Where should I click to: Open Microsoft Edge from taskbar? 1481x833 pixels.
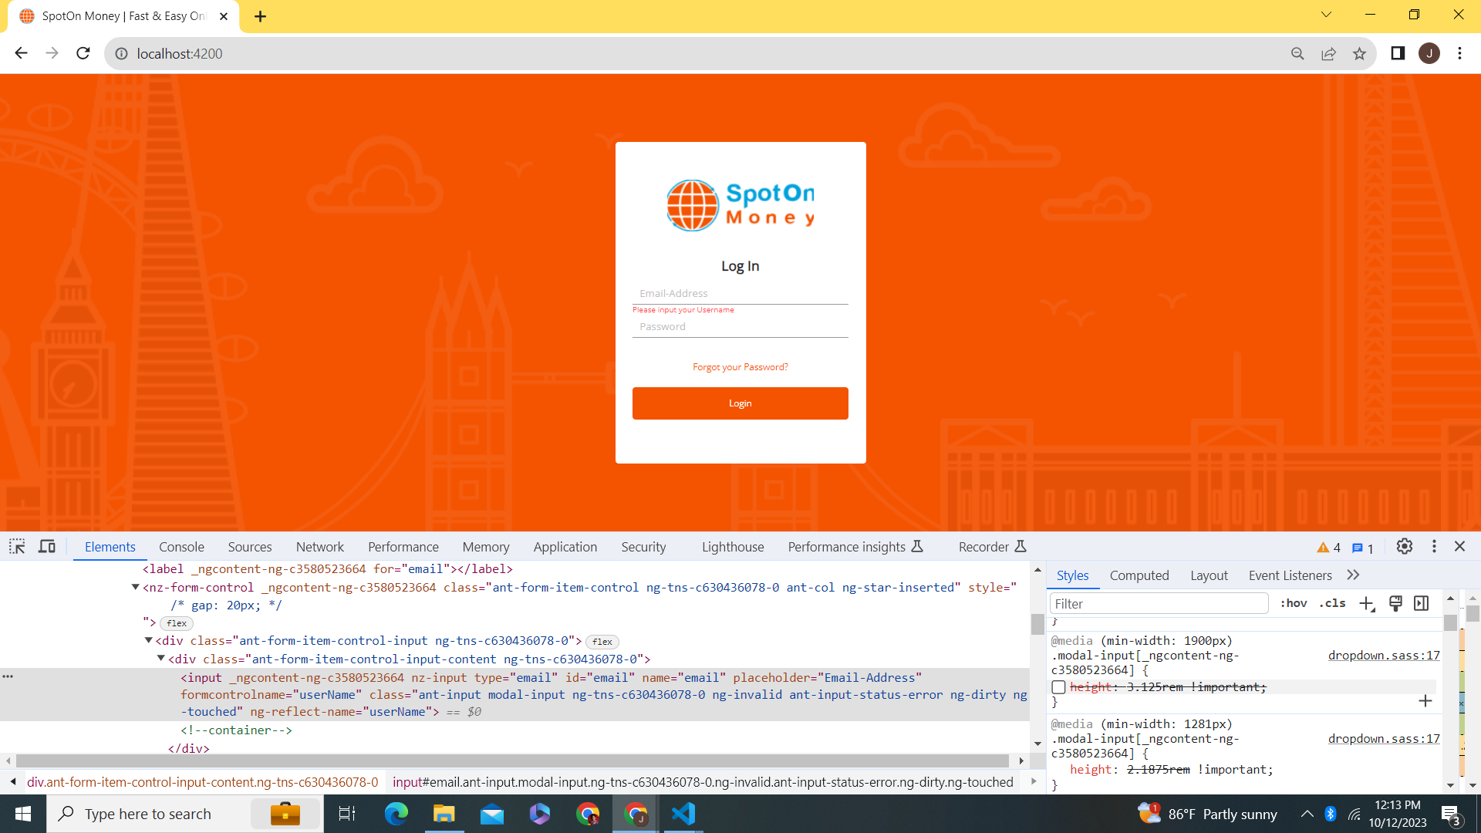click(396, 814)
